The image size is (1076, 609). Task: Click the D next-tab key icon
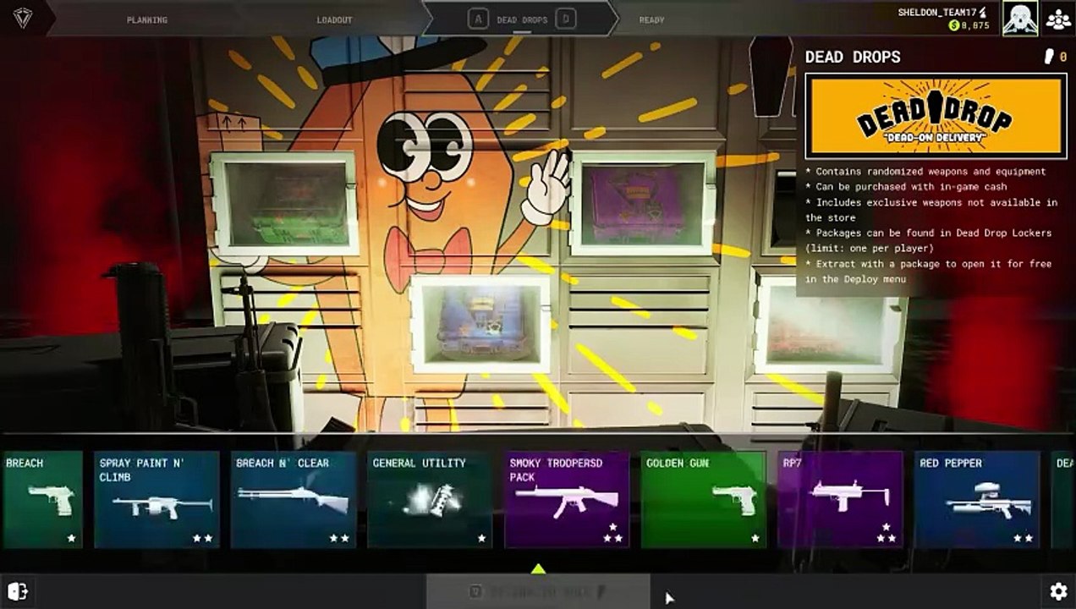[567, 19]
